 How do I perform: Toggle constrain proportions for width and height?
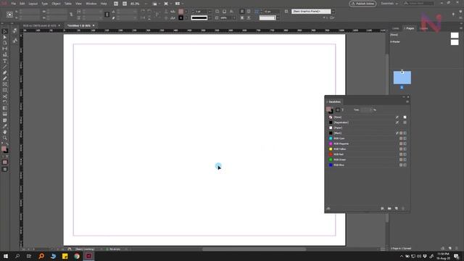pyautogui.click(x=71, y=14)
